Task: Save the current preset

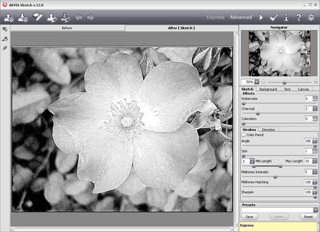Action: point(249,217)
